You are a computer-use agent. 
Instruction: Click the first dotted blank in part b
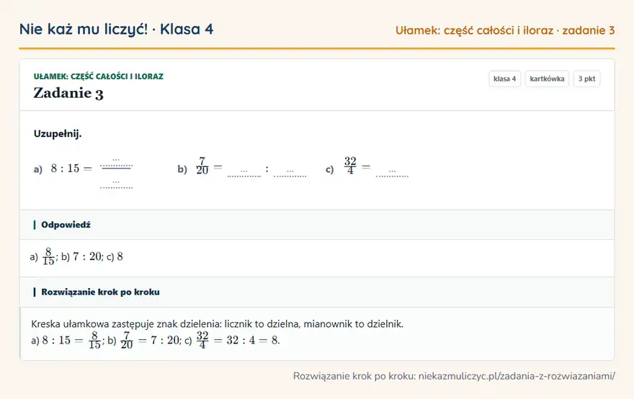point(244,174)
